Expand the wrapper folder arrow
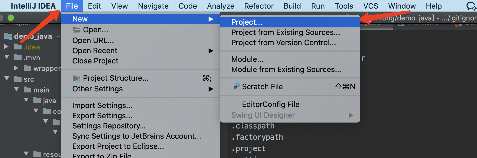This screenshot has height=158, width=477. 16,68
